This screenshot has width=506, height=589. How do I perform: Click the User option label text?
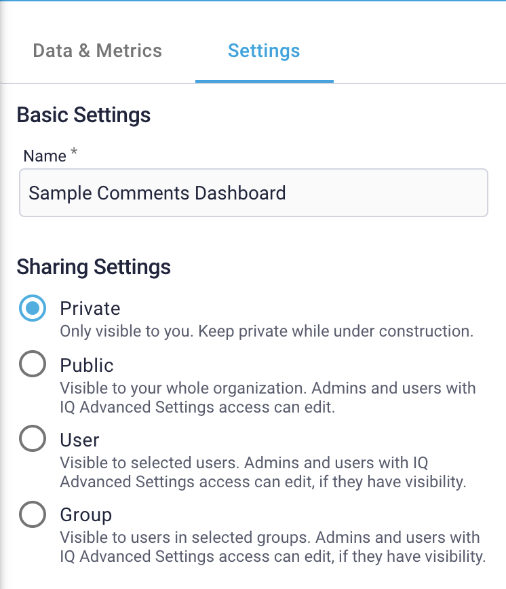point(79,440)
